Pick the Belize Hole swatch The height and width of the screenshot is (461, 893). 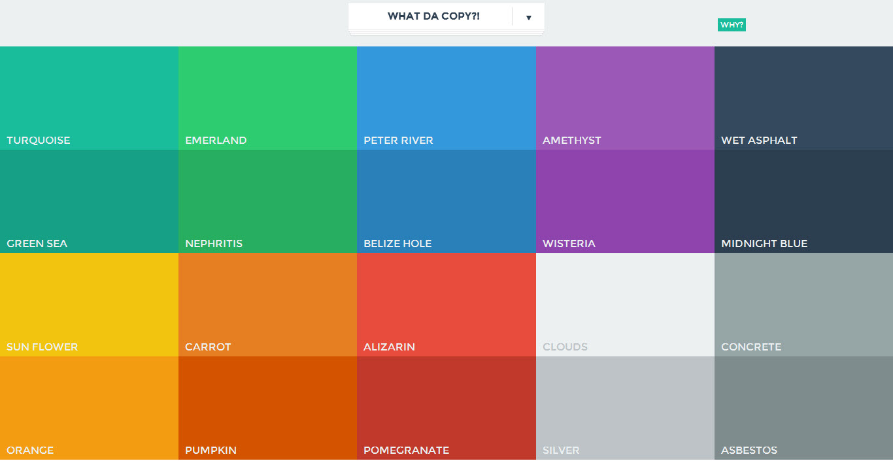click(x=446, y=201)
